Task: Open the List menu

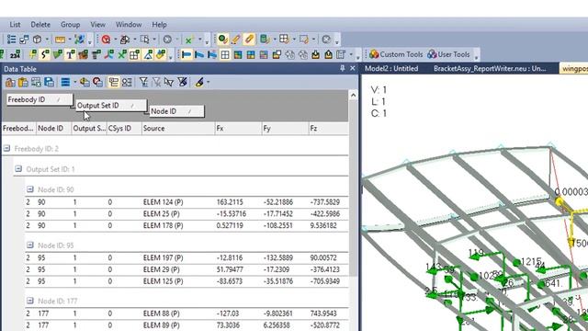Action: pos(15,25)
